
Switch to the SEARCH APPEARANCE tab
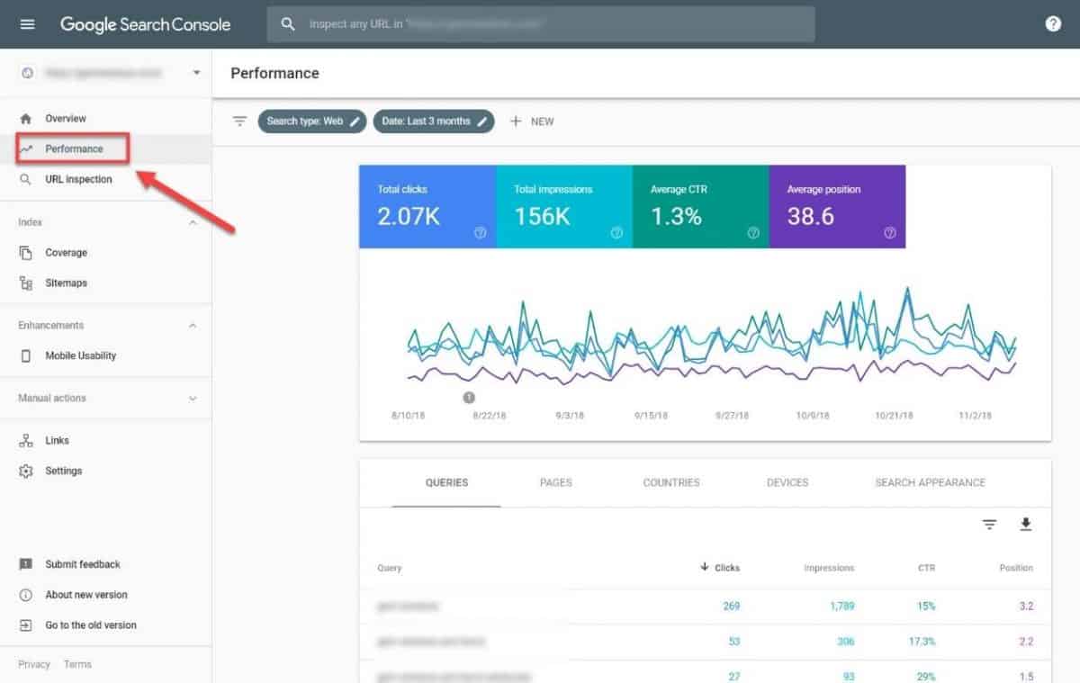pos(931,482)
